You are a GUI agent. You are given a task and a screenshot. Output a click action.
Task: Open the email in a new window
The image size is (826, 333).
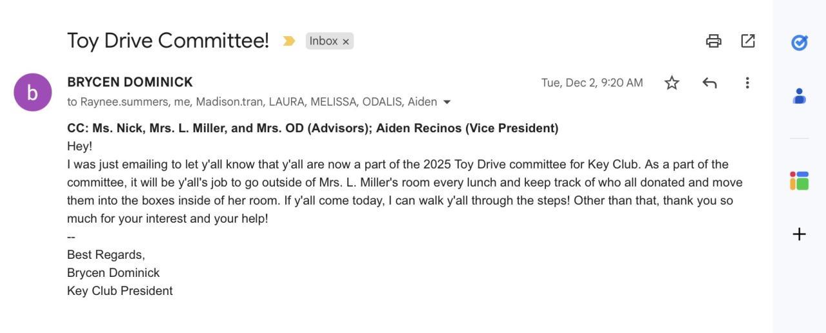pyautogui.click(x=748, y=41)
